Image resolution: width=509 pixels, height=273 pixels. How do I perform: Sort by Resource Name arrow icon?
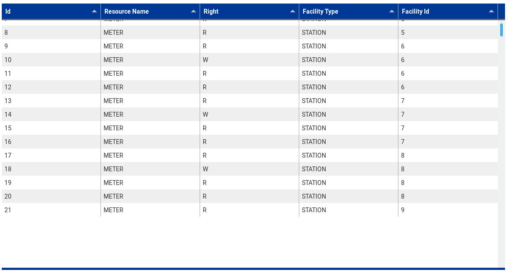193,11
